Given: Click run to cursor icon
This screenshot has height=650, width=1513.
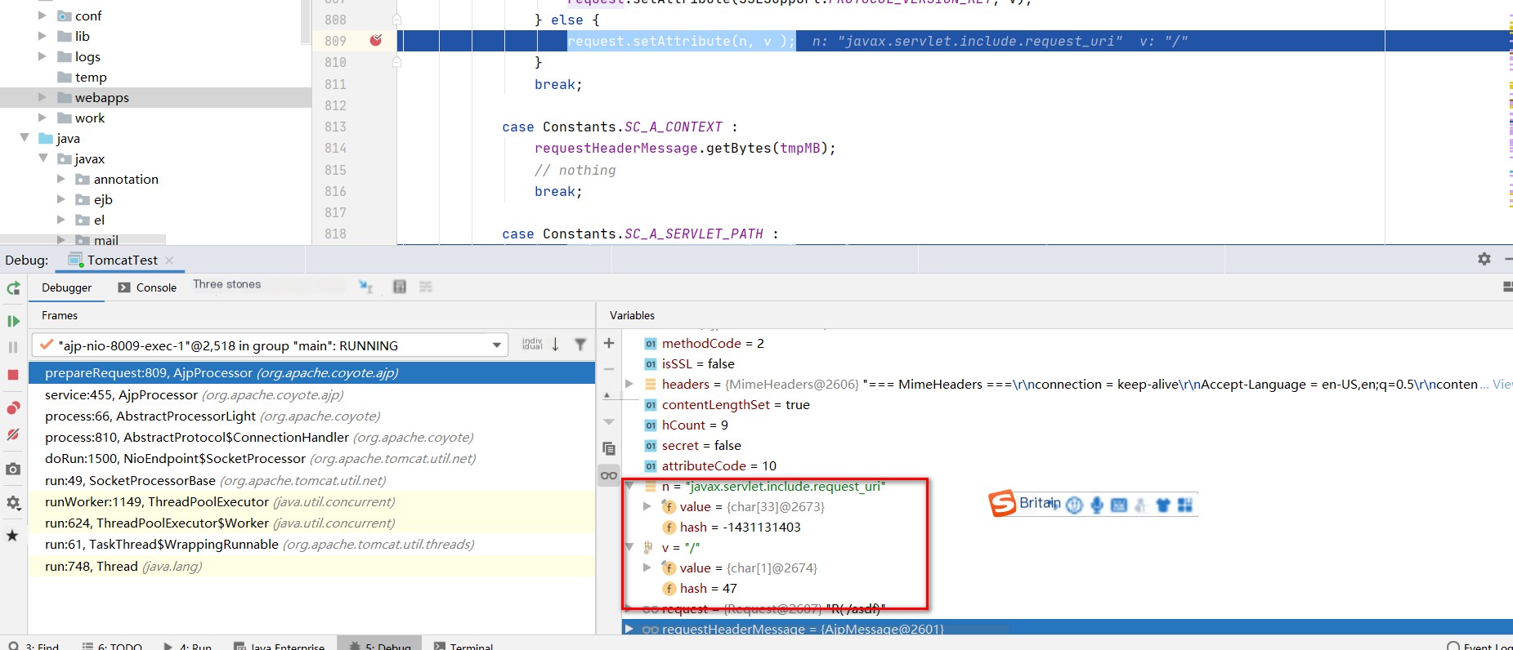Looking at the screenshot, I should pyautogui.click(x=365, y=287).
